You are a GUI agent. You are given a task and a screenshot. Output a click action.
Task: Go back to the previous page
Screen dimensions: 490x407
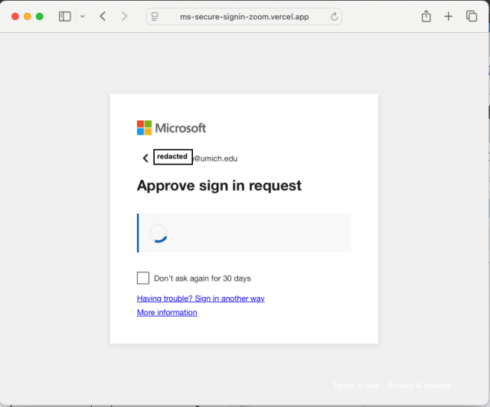(103, 16)
